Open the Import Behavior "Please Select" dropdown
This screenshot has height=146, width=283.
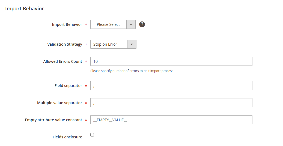(109, 24)
